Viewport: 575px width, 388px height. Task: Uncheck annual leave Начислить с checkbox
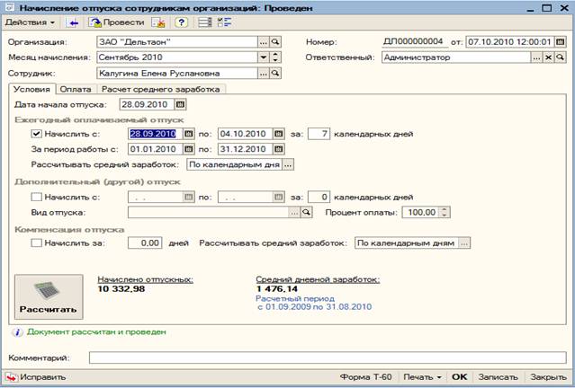[36, 135]
